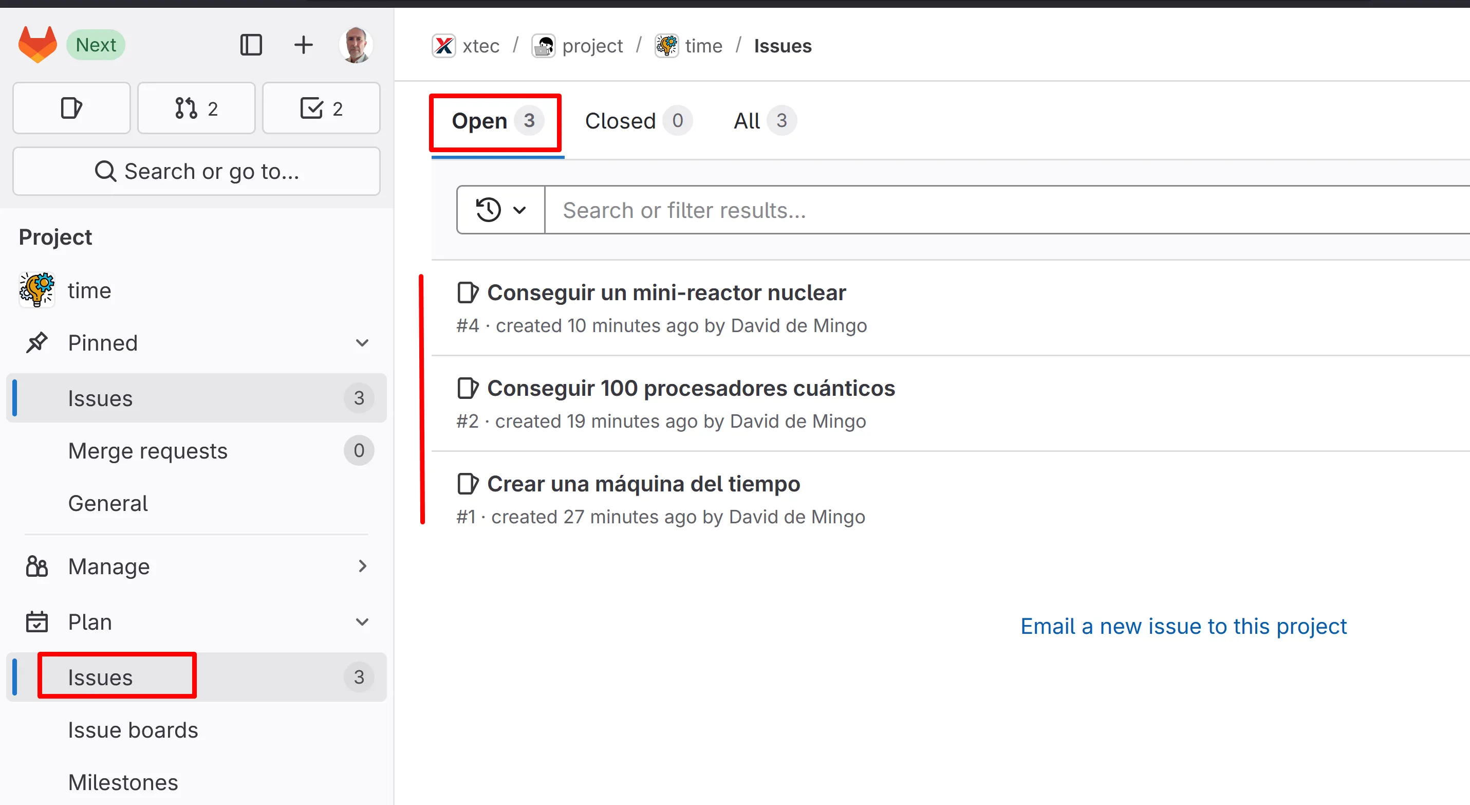Open Issue boards in sidebar
Viewport: 1470px width, 805px height.
click(x=133, y=729)
